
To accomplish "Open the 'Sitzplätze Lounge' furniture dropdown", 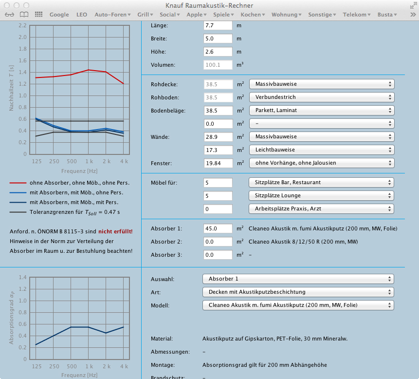I will pos(321,196).
